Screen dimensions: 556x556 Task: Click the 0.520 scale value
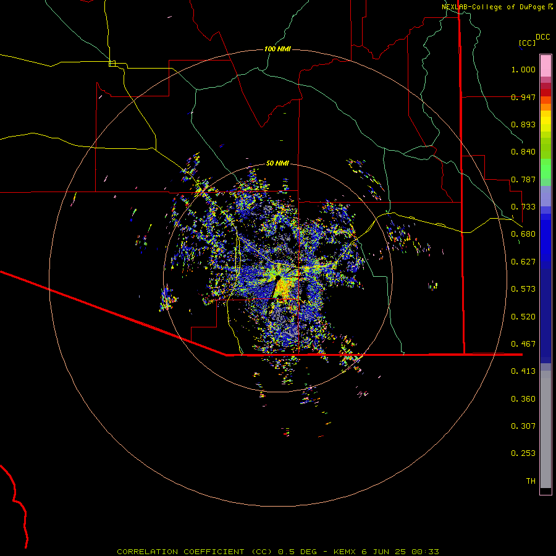523,317
